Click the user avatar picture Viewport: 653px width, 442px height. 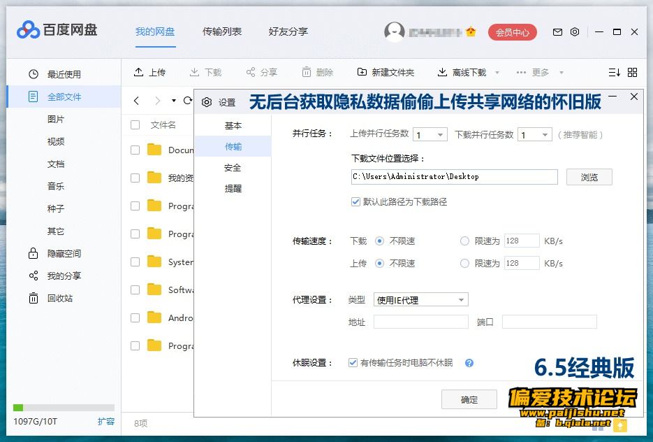click(x=394, y=31)
